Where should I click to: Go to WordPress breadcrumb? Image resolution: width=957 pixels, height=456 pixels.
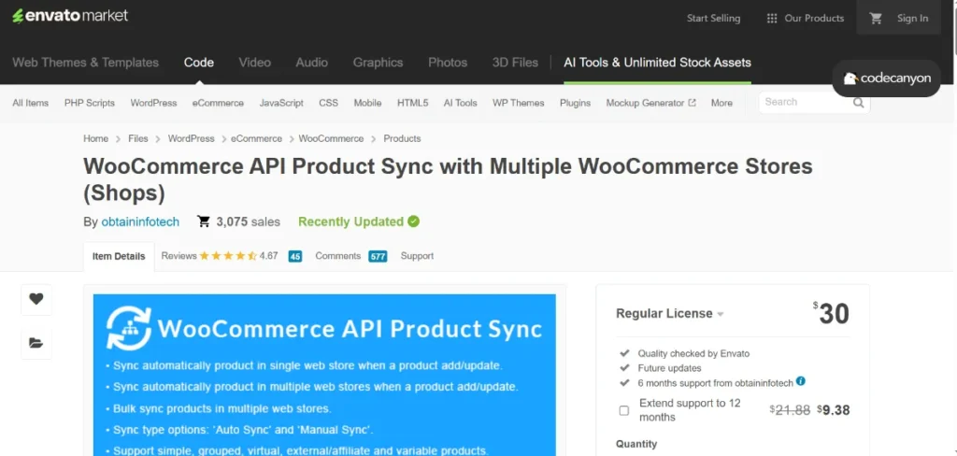(191, 138)
